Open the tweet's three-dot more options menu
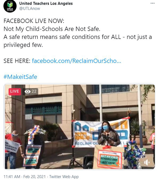This screenshot has height=181, width=157. (153, 3)
